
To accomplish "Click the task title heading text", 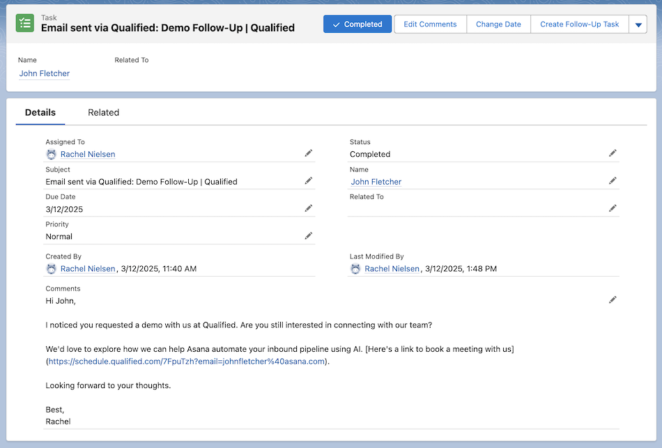I will (168, 28).
